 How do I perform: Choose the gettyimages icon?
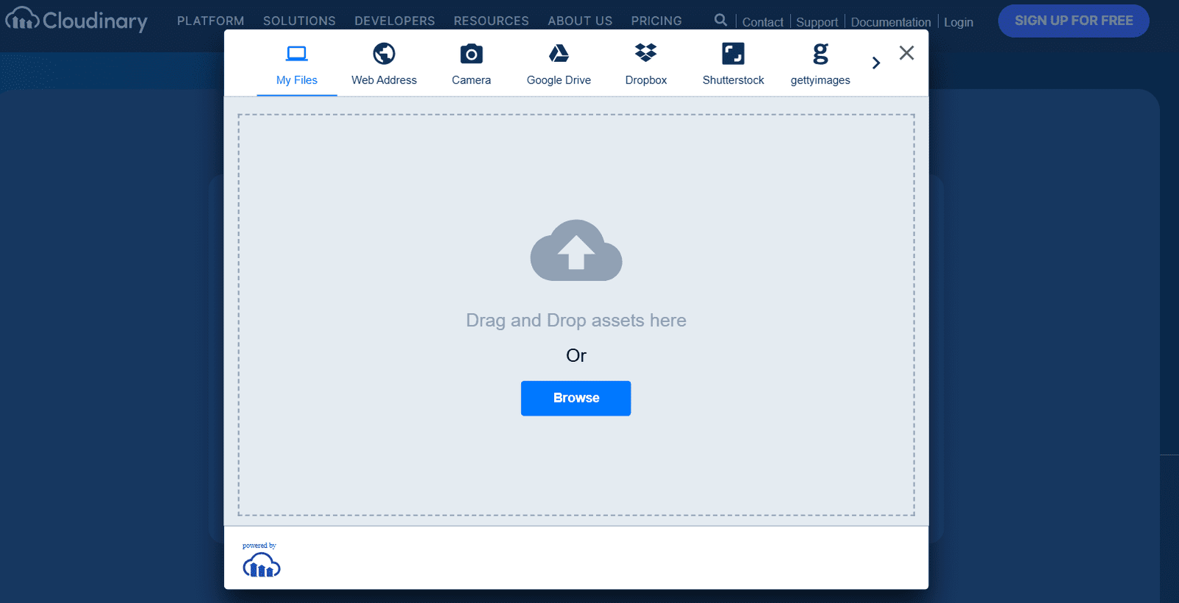(x=820, y=54)
